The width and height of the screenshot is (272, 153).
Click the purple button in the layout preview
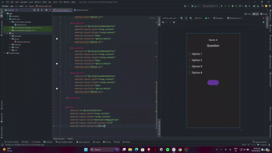pyautogui.click(x=213, y=82)
